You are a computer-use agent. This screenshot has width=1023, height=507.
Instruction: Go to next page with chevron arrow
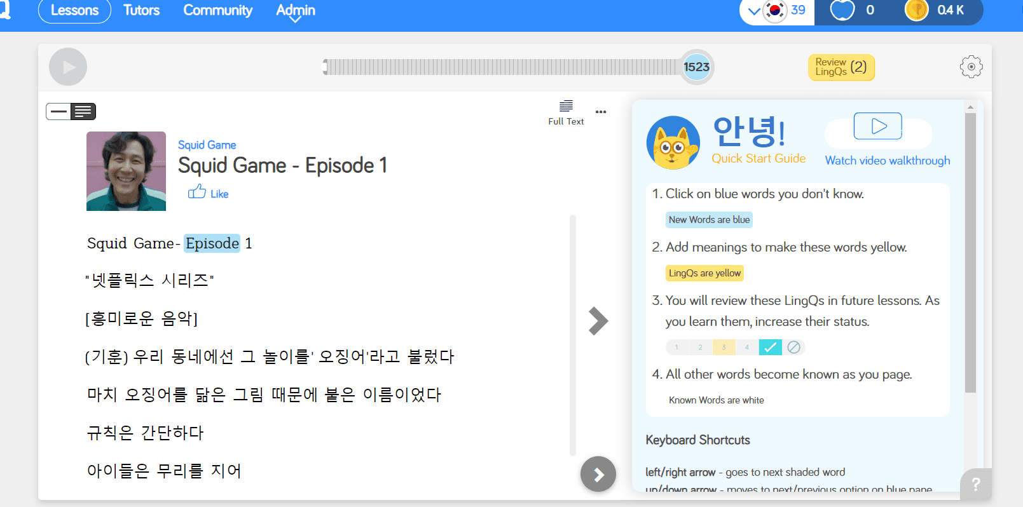(598, 321)
